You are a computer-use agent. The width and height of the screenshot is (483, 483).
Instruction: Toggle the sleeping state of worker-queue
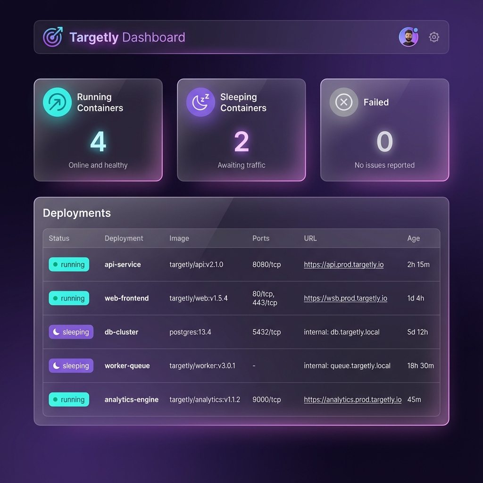click(71, 366)
